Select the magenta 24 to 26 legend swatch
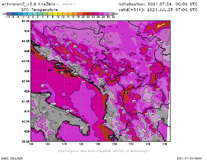This screenshot has height=160, width=207. tap(95, 14)
